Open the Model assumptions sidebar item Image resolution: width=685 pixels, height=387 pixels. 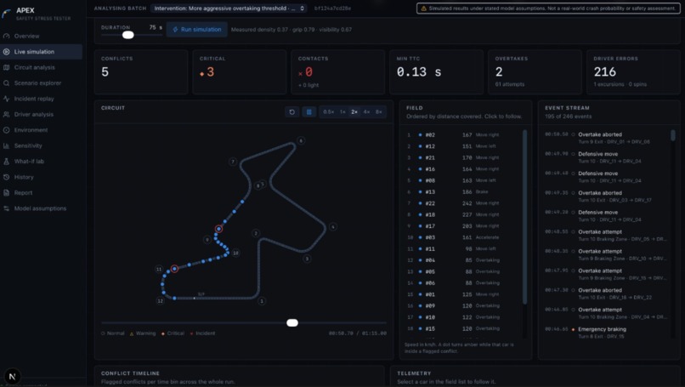[x=40, y=208]
